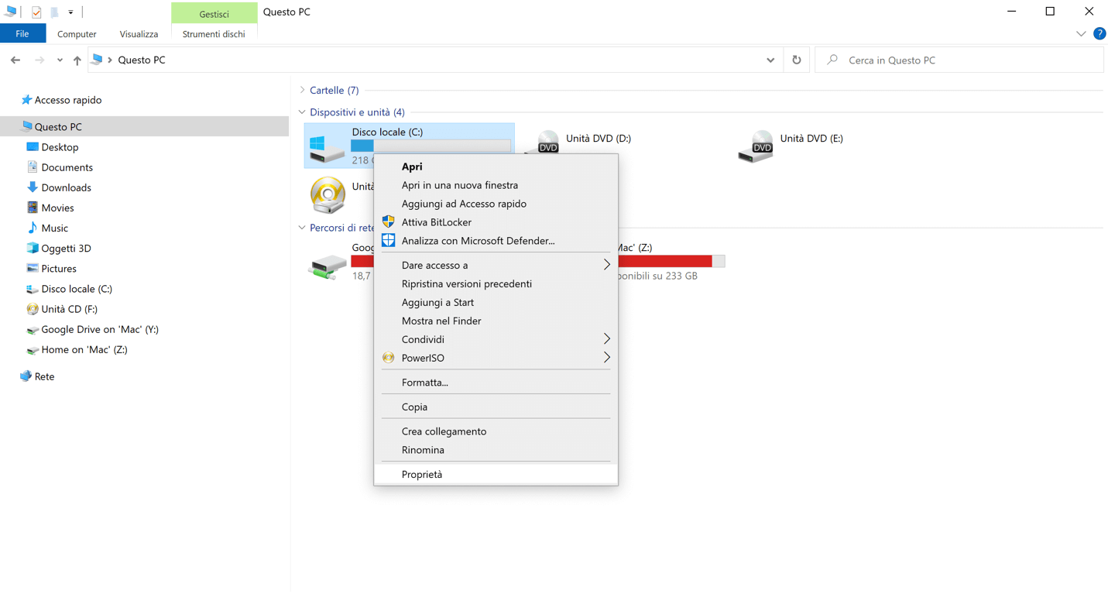The height and width of the screenshot is (594, 1108).
Task: Click the Music note icon in sidebar
Action: click(33, 228)
